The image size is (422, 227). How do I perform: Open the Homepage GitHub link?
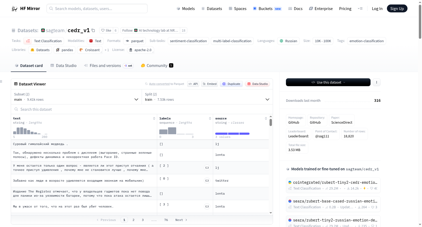[x=296, y=120]
